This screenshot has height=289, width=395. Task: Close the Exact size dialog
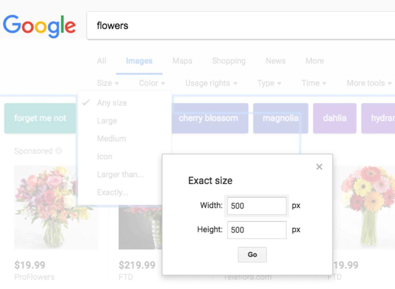click(x=319, y=167)
